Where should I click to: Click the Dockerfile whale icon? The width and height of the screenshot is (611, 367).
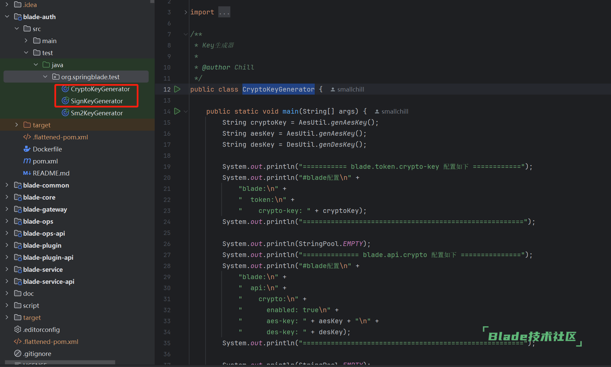click(27, 149)
